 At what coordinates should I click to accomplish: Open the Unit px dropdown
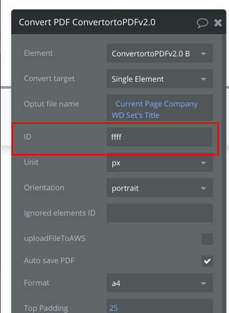tap(160, 162)
